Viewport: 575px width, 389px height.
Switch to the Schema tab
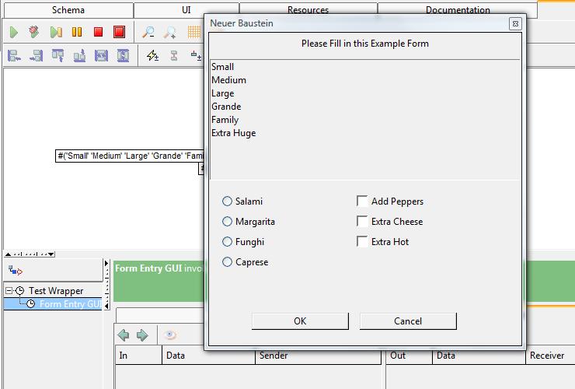coord(68,10)
